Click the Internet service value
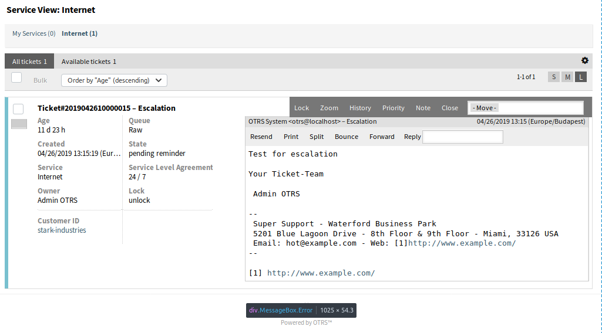The image size is (602, 333). (50, 176)
